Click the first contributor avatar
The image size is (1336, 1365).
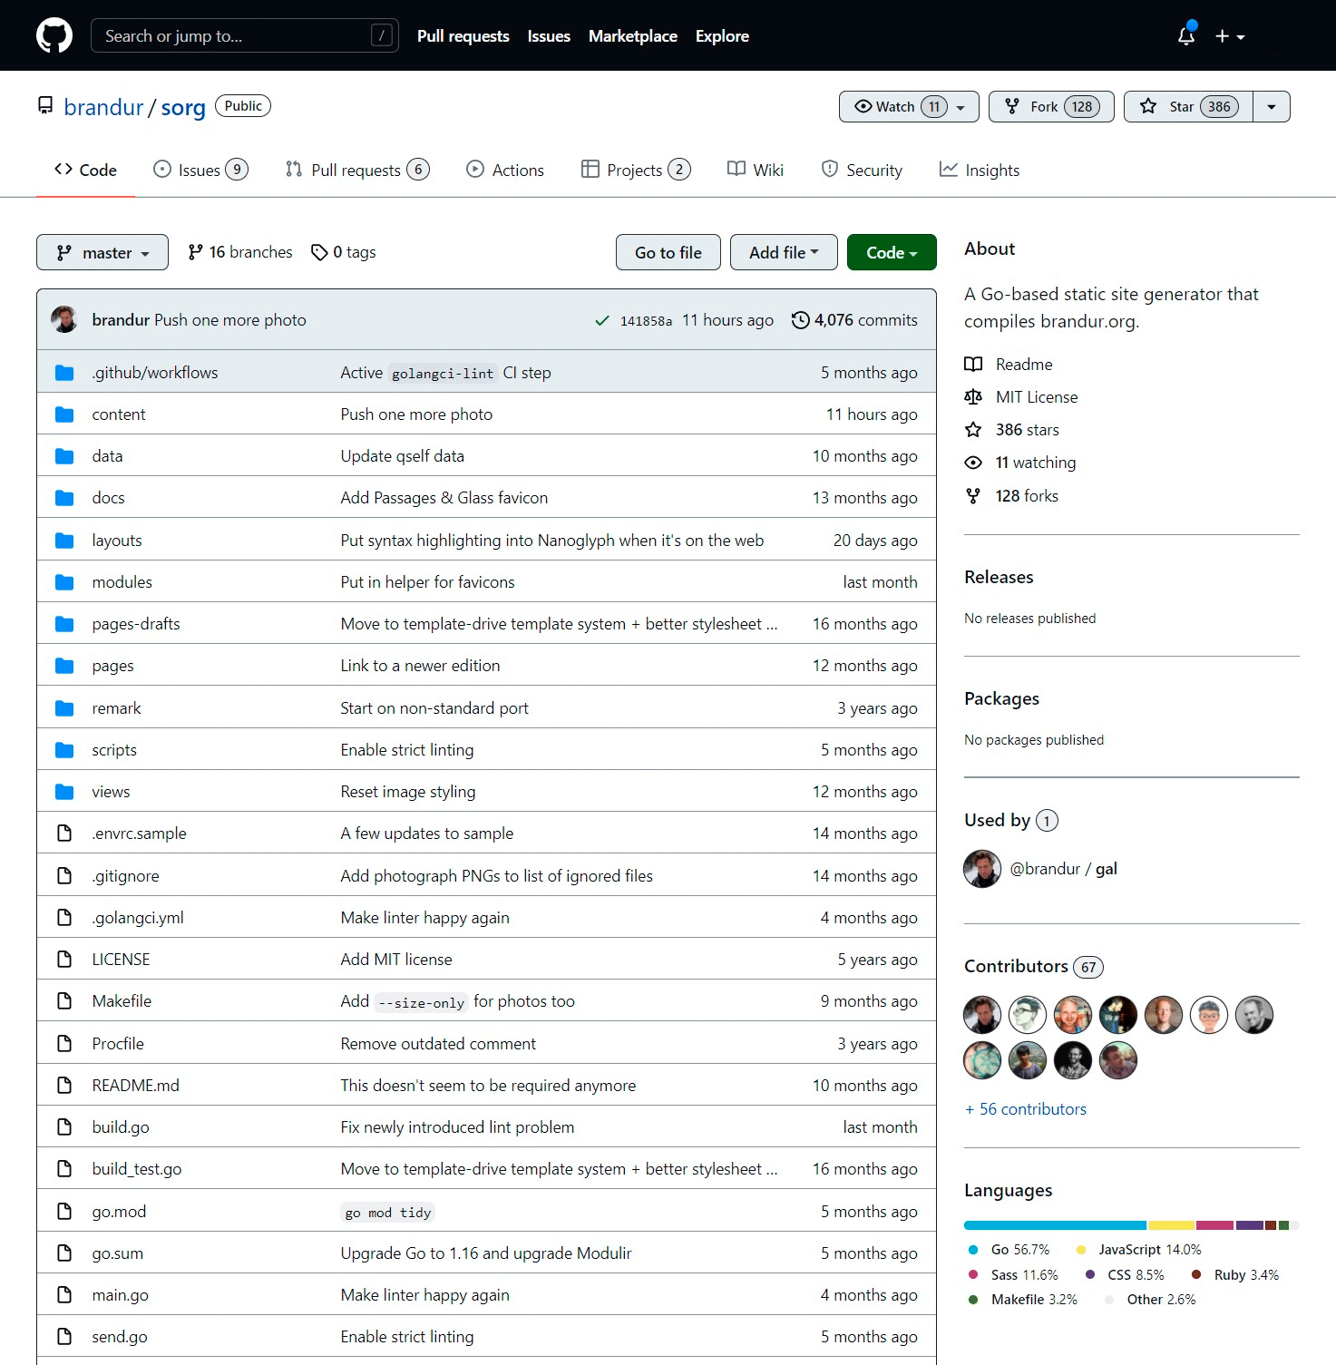(982, 1015)
